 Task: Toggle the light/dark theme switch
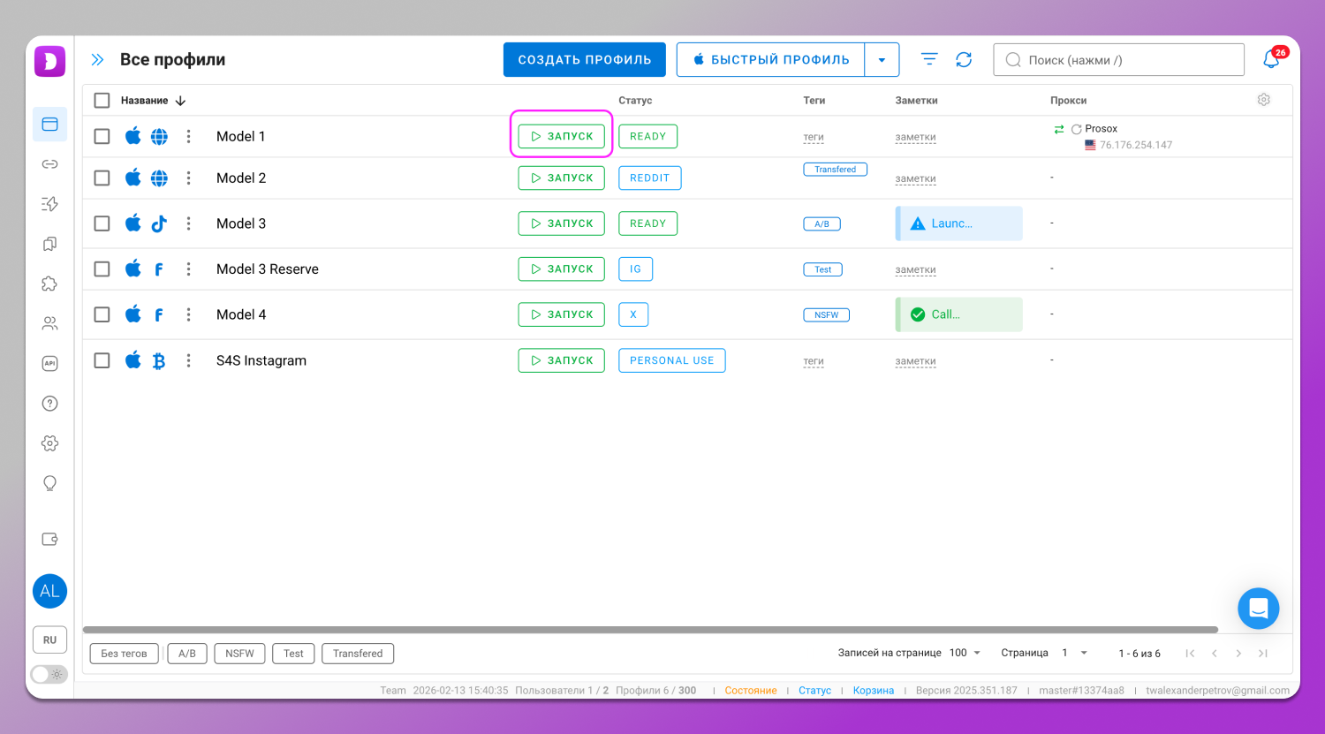pos(49,674)
